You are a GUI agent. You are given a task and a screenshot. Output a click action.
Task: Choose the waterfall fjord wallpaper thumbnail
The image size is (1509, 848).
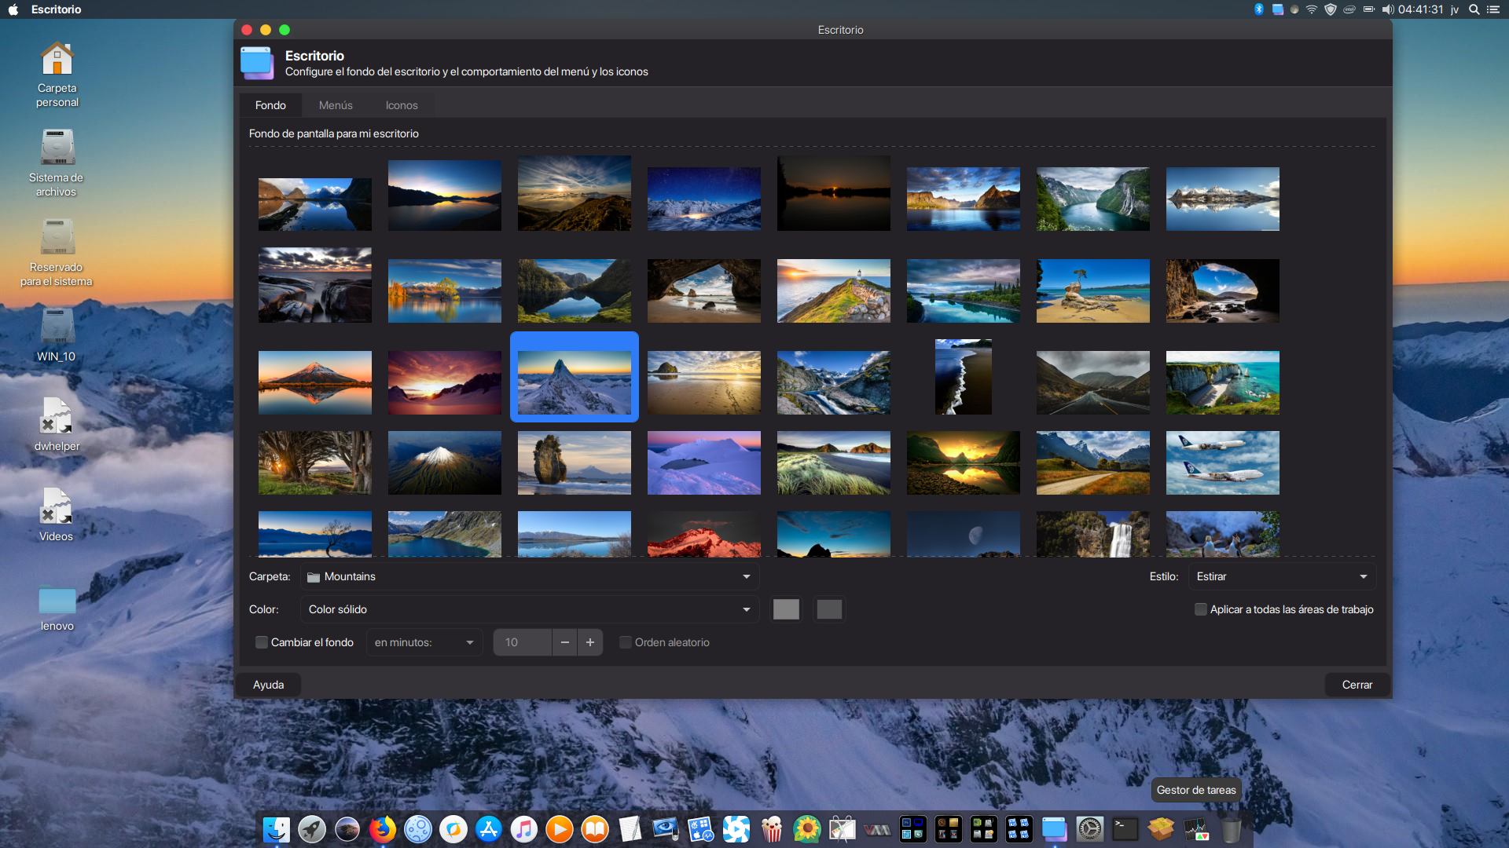click(1093, 199)
